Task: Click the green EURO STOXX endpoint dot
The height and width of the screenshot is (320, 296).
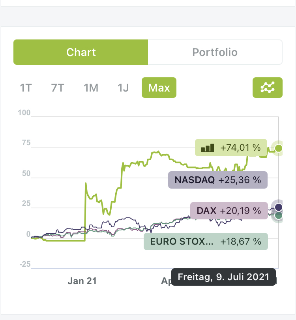Action: point(279,215)
